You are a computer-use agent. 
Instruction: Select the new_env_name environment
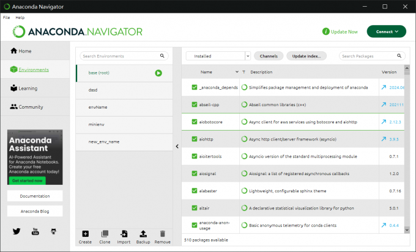pos(124,142)
